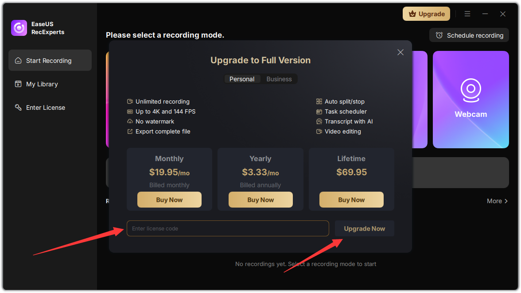Open My Library from the sidebar
The width and height of the screenshot is (521, 293).
(x=50, y=84)
